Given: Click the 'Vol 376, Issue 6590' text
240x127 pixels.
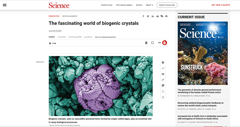Looking at the screenshot, I should [75, 37].
